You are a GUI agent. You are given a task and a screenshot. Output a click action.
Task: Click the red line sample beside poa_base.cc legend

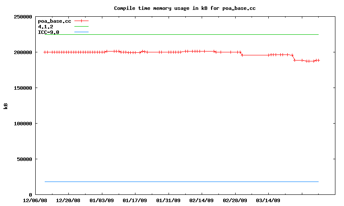point(81,21)
